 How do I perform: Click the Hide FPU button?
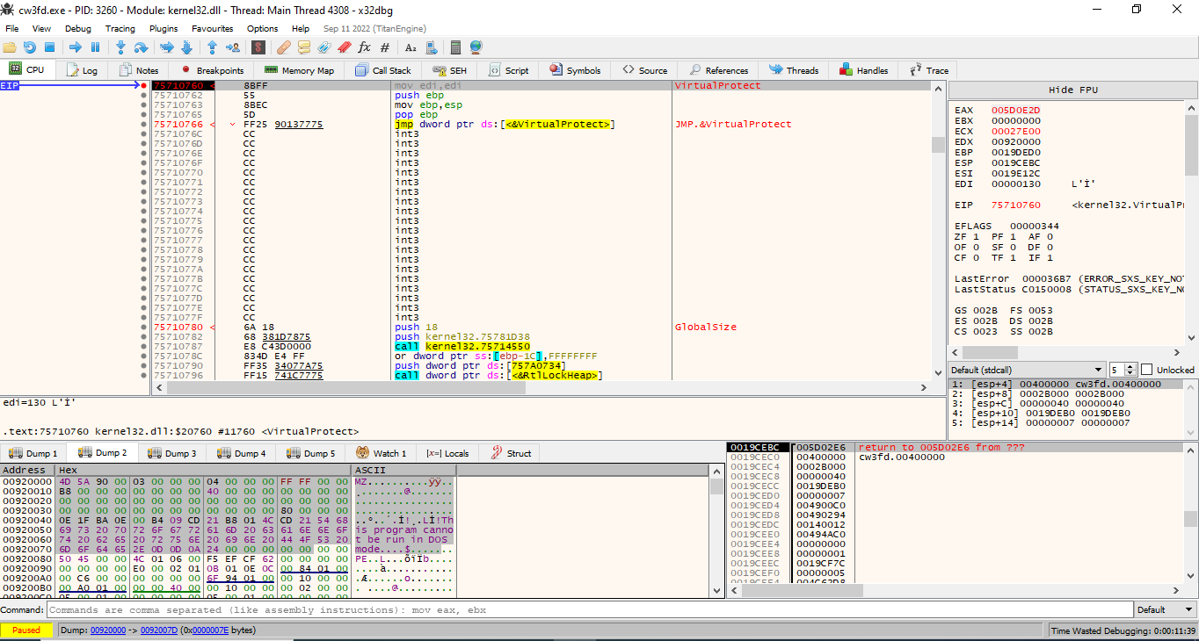1072,90
